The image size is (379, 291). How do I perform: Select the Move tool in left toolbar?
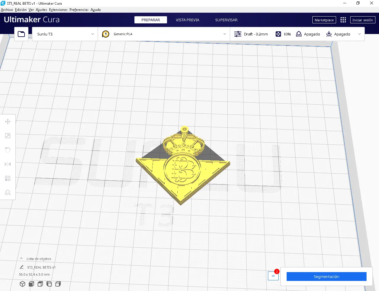[x=8, y=122]
